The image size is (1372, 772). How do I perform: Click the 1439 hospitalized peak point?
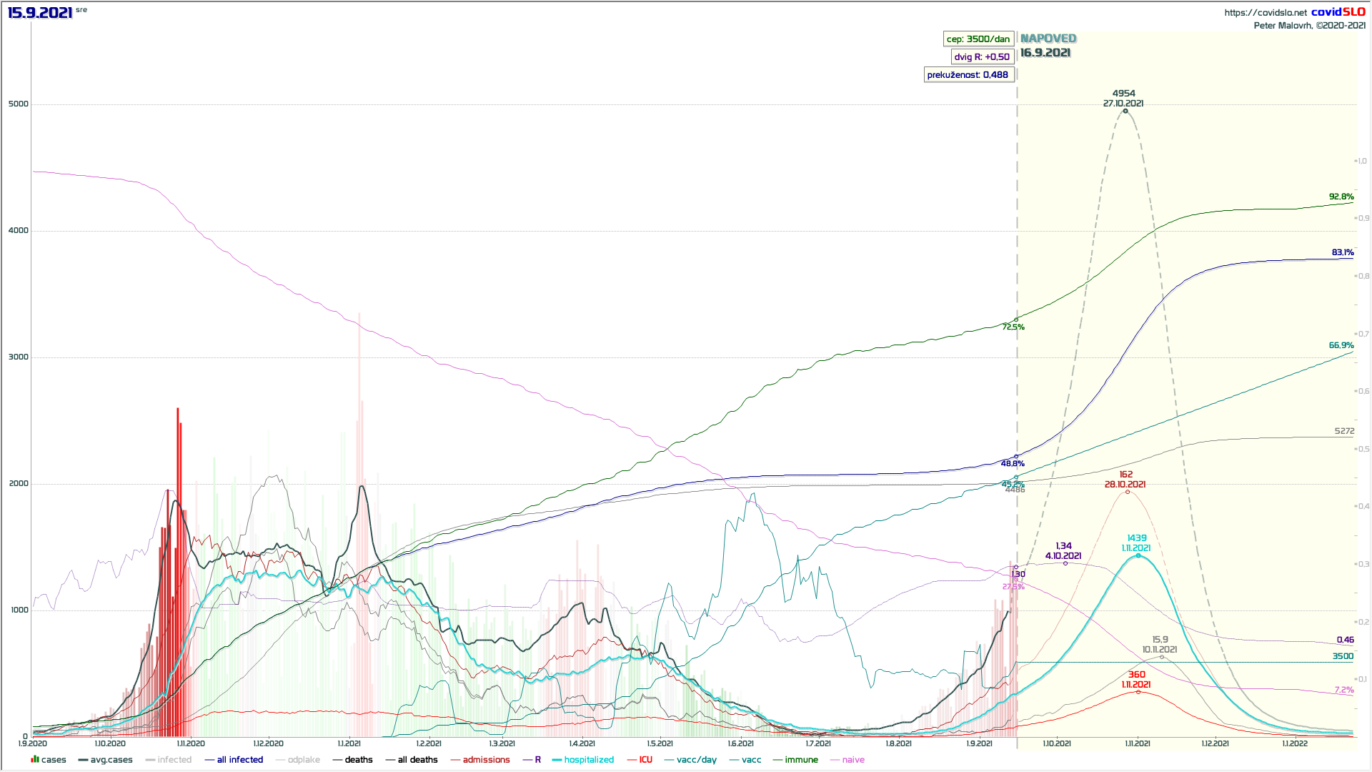(1138, 555)
